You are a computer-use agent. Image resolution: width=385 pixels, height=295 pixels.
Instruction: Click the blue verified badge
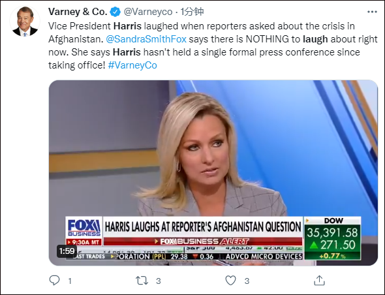click(x=115, y=12)
